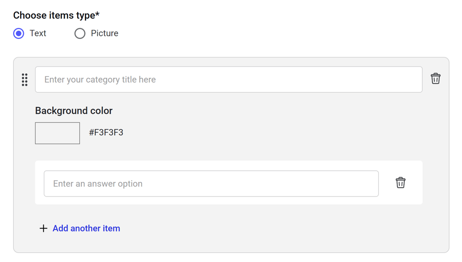The height and width of the screenshot is (262, 462).
Task: Click the plus icon beside Add another item
Action: (x=43, y=229)
